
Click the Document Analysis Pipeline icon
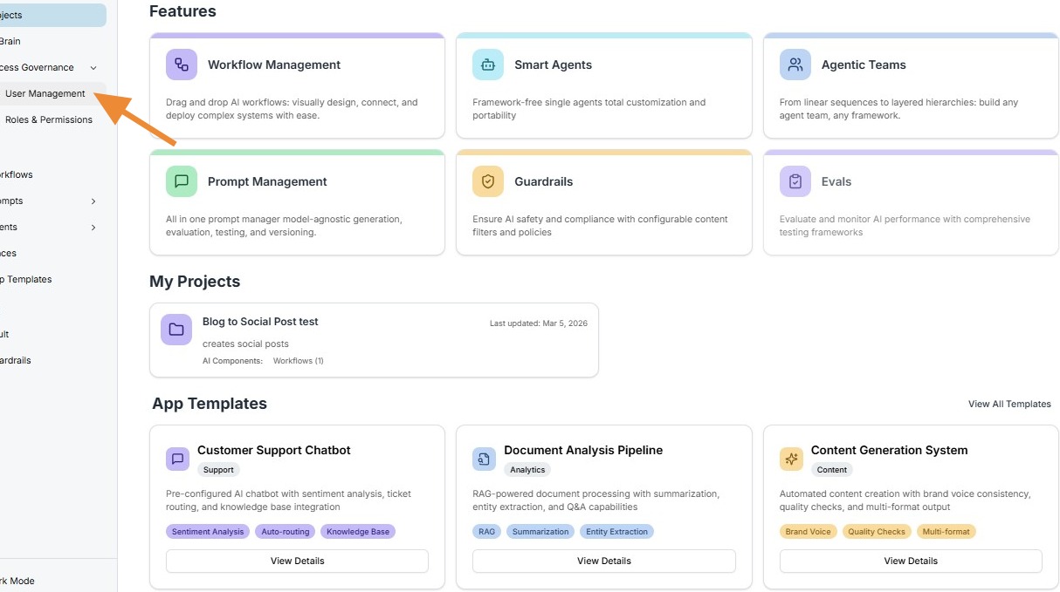[484, 459]
